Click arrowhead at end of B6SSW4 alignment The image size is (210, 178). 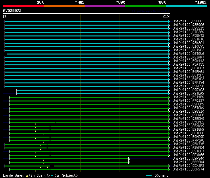[129, 162]
